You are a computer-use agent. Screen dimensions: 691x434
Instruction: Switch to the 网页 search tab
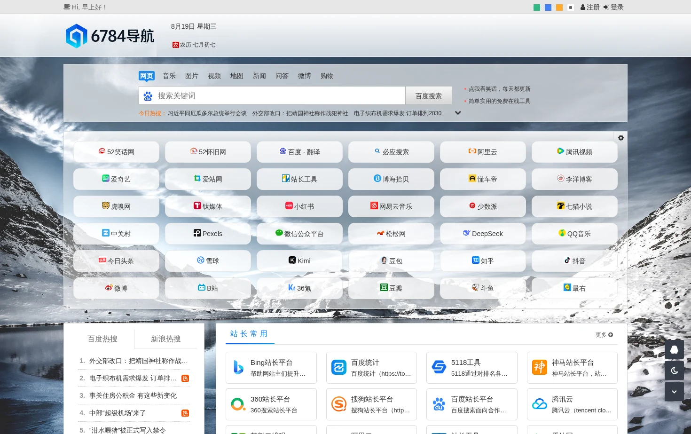point(147,76)
